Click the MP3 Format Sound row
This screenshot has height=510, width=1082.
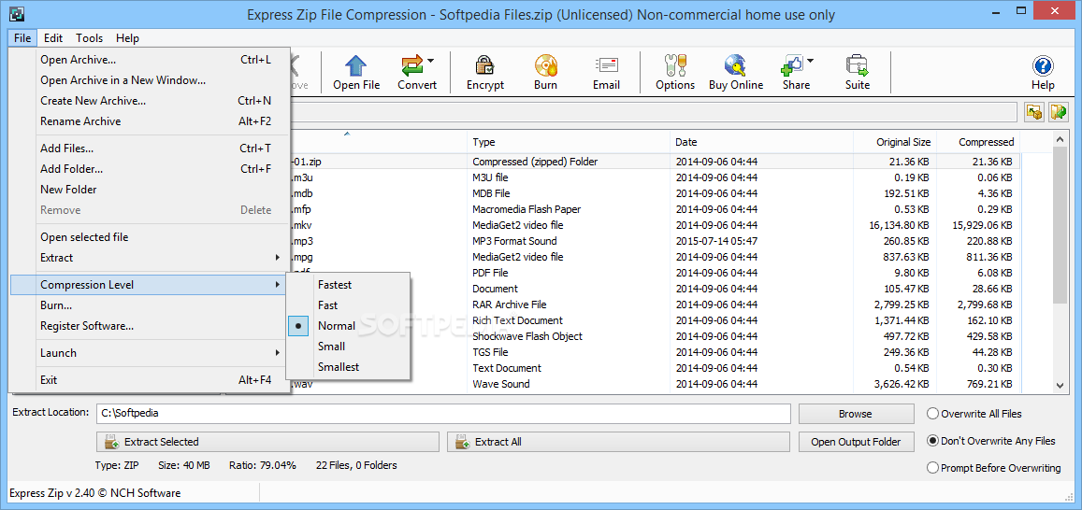click(x=654, y=241)
